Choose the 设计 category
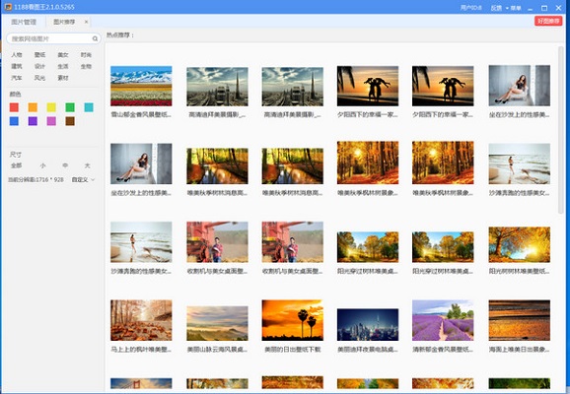This screenshot has height=394, width=570. point(40,66)
